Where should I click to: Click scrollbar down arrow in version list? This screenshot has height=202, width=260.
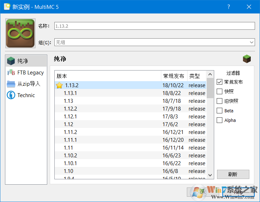[210, 175]
